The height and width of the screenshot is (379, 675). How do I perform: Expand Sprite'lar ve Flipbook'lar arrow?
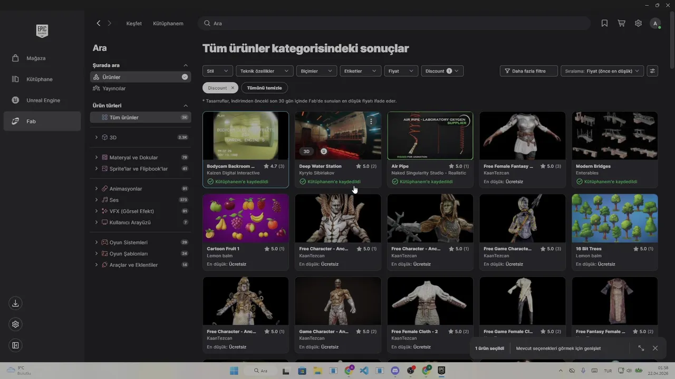[x=97, y=169]
